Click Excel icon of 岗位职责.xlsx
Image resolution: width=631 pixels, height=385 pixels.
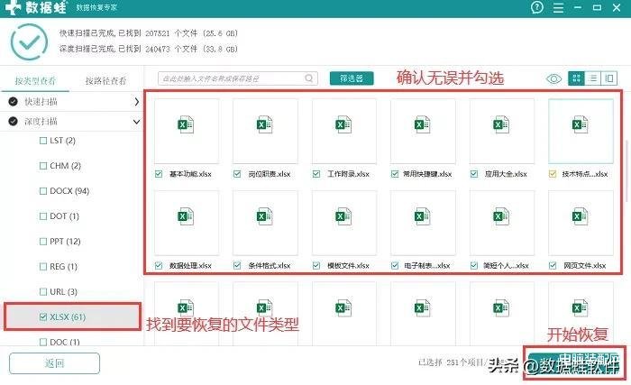point(264,124)
